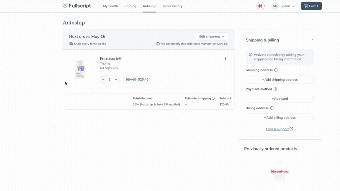Click the SB avatar circle
This screenshot has width=340, height=191.
[x=275, y=6]
